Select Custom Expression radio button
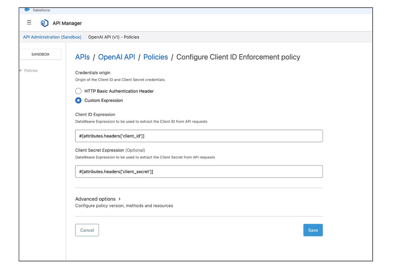The height and width of the screenshot is (269, 395). (x=78, y=100)
